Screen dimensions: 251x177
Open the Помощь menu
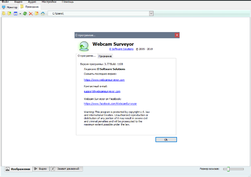tap(68, 2)
